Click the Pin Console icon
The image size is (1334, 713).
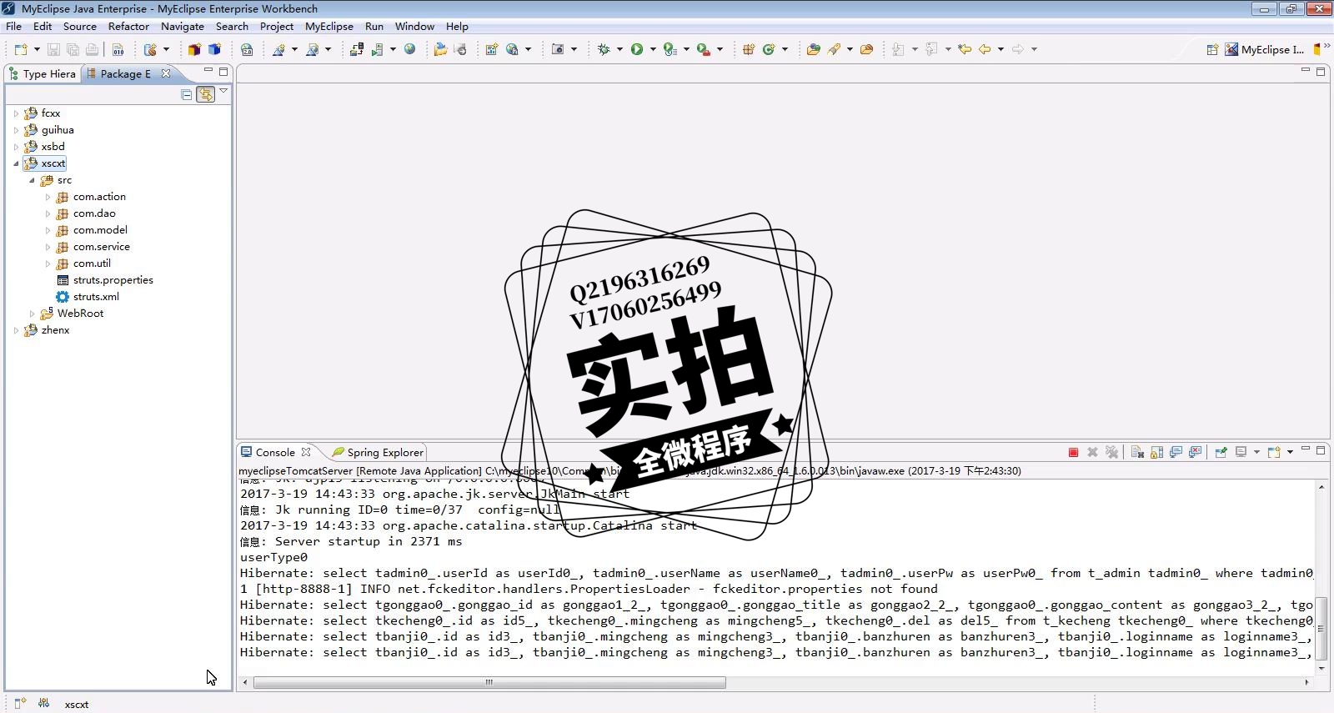coord(1221,452)
